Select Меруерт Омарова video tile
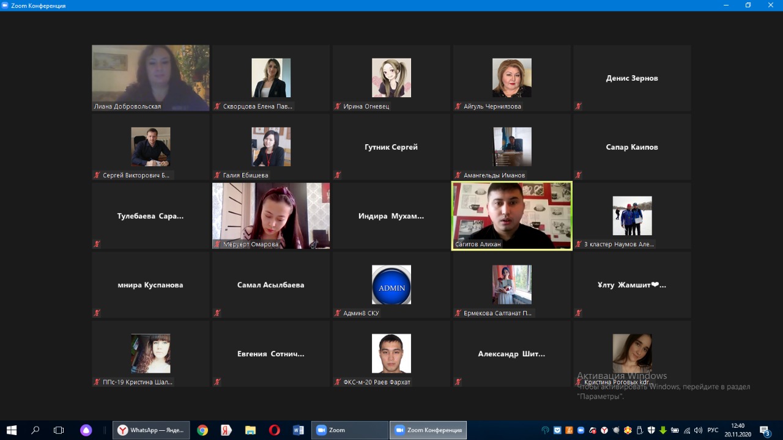 [271, 216]
